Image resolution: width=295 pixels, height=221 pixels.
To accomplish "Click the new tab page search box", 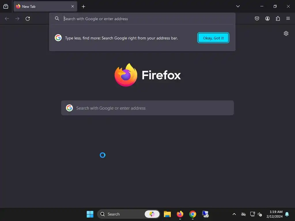I will point(147,108).
